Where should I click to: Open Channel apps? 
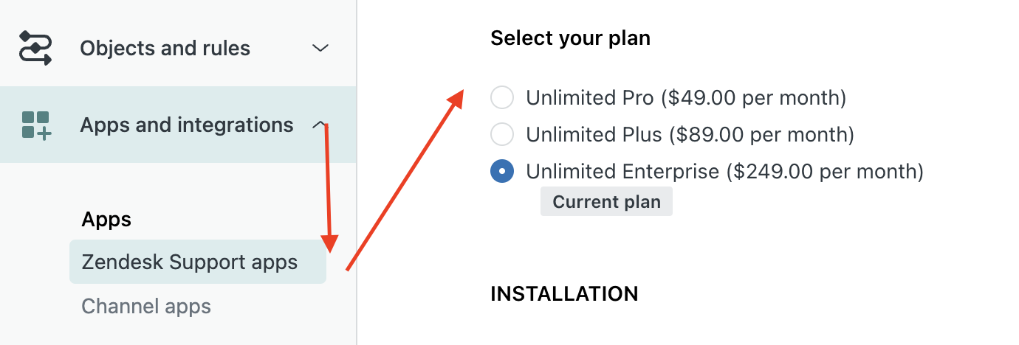click(146, 306)
